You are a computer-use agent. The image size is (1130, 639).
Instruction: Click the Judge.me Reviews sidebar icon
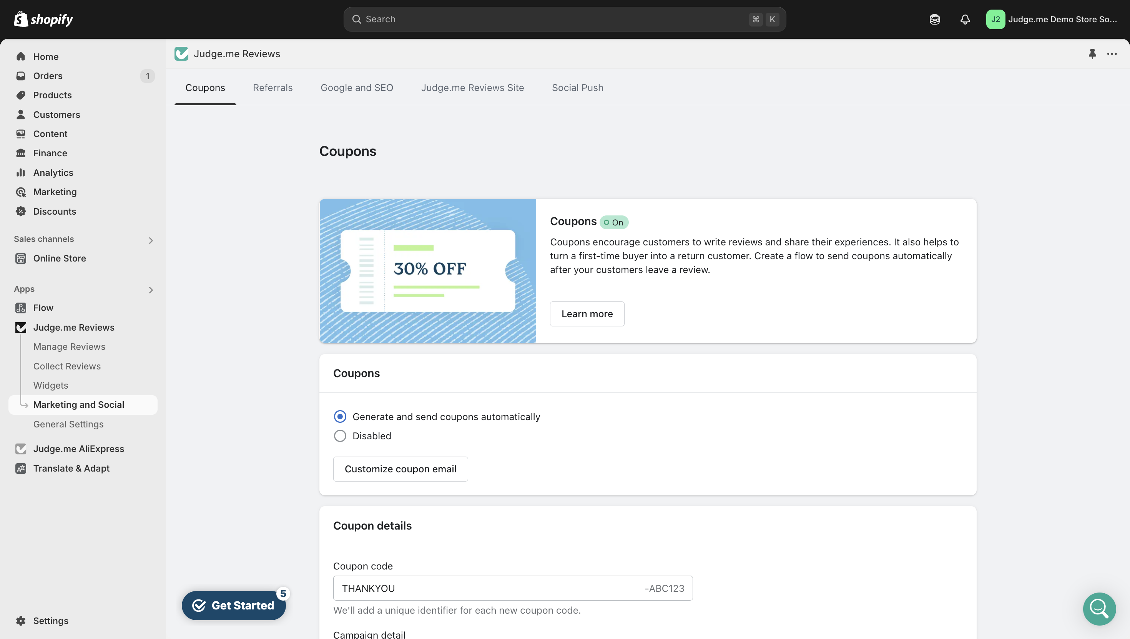21,328
